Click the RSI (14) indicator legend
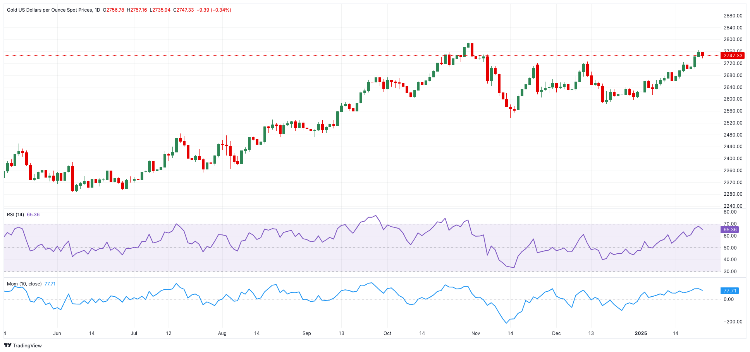The image size is (750, 352). [x=15, y=215]
